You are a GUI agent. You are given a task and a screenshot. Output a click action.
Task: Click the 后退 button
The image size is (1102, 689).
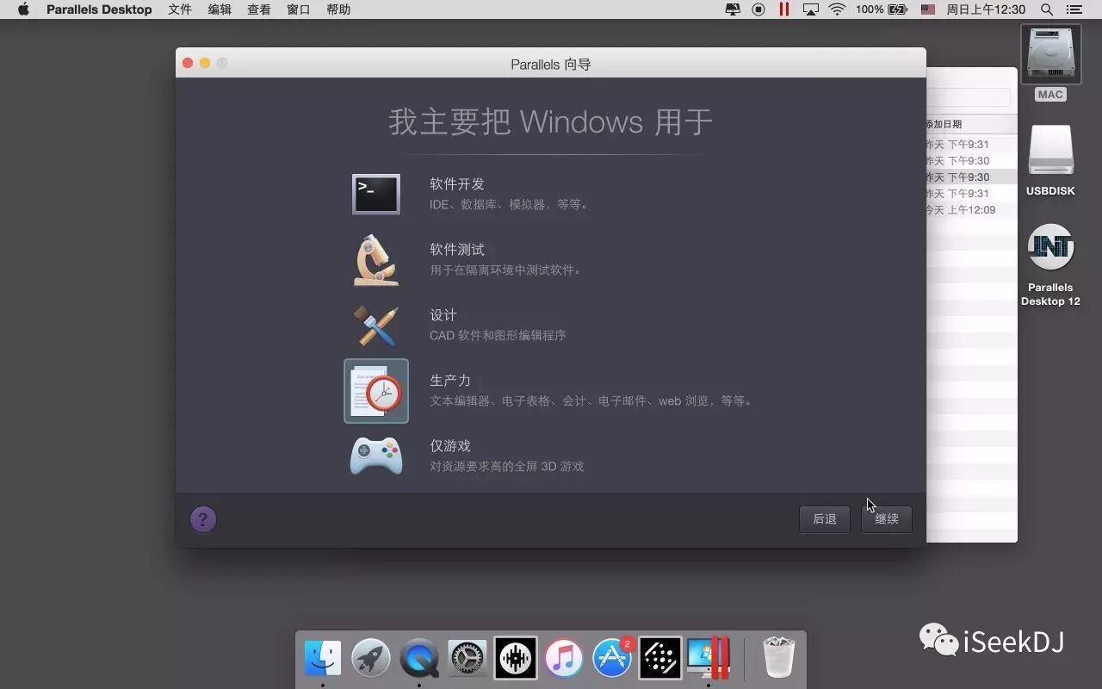825,518
